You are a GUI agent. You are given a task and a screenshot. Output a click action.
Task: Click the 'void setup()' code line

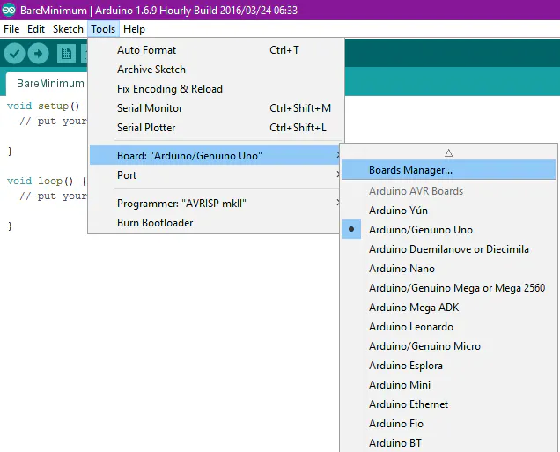tap(43, 106)
